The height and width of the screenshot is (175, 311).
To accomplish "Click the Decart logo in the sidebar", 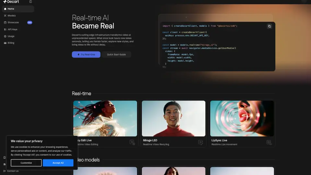I will (x=11, y=2).
